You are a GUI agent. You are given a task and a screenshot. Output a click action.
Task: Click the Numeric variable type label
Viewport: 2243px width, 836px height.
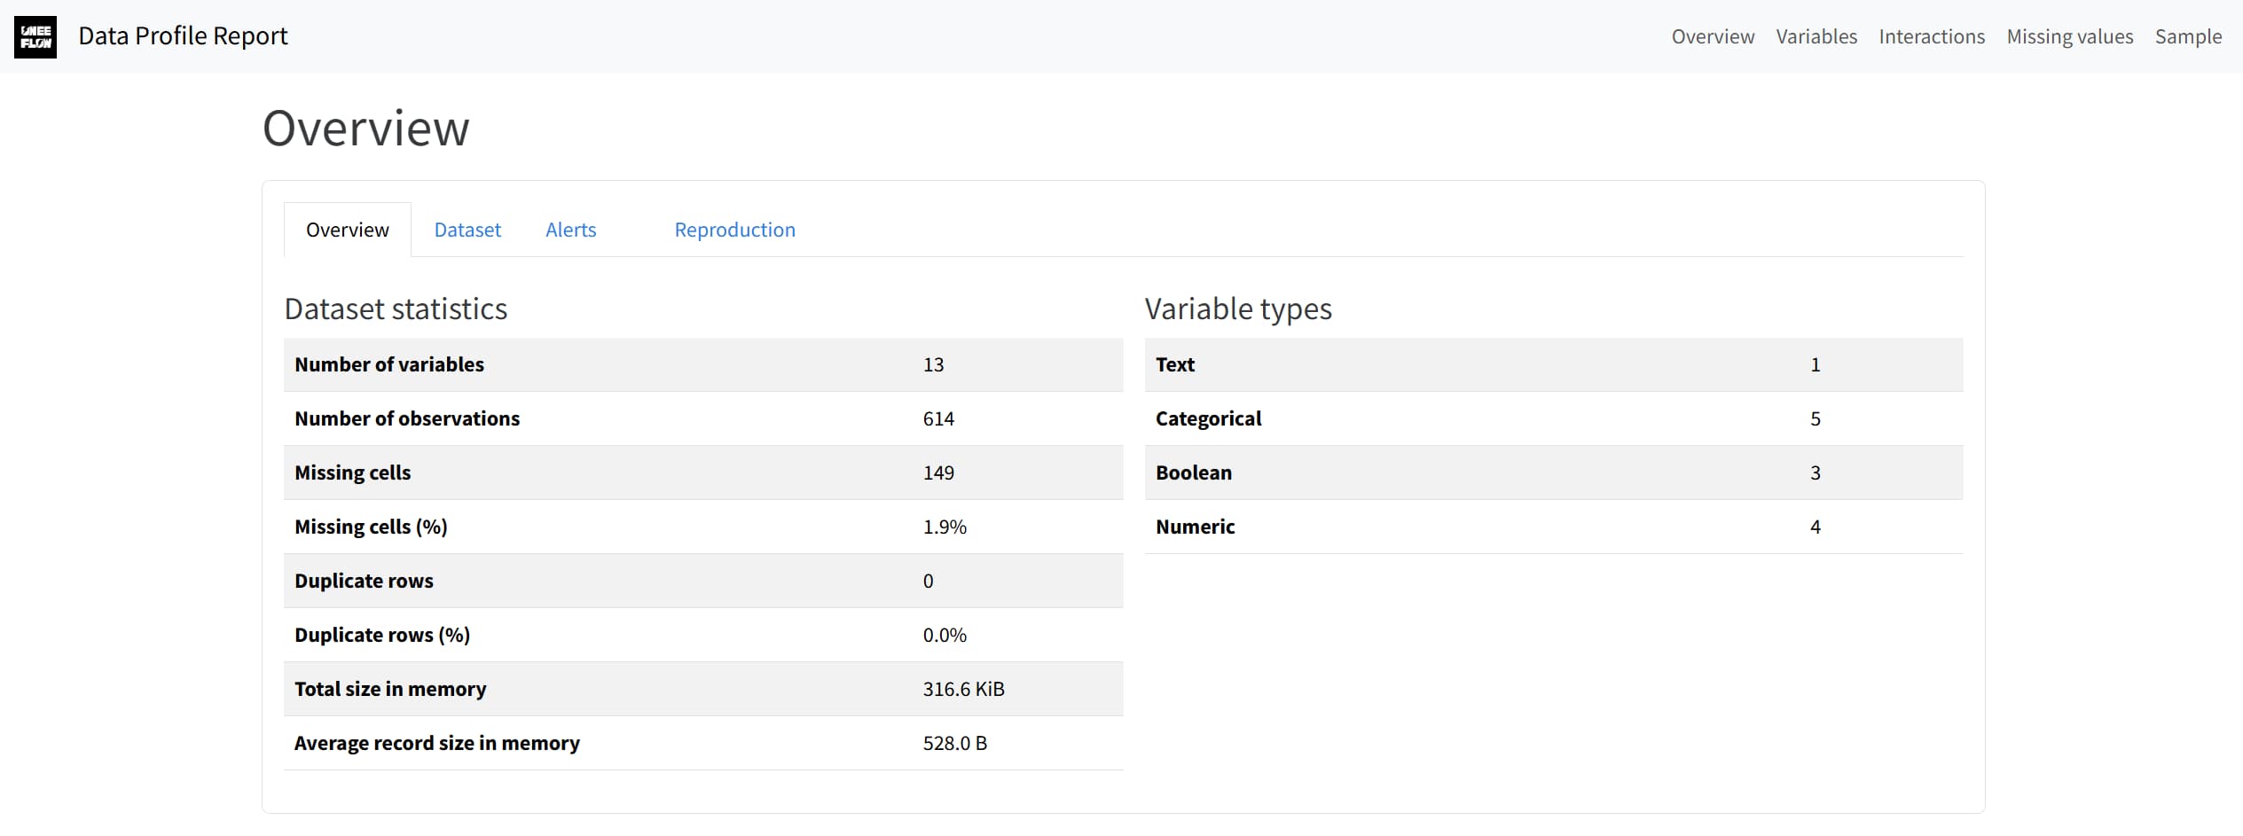point(1195,527)
